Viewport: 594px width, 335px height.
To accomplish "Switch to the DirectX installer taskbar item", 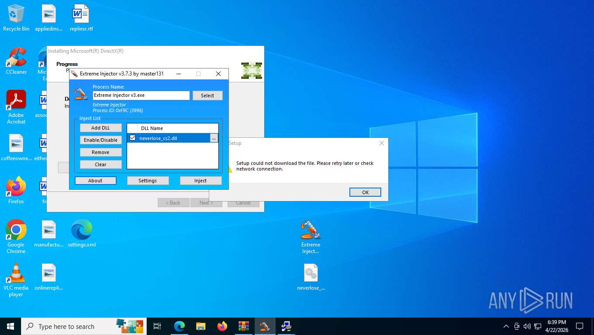I will [x=286, y=326].
